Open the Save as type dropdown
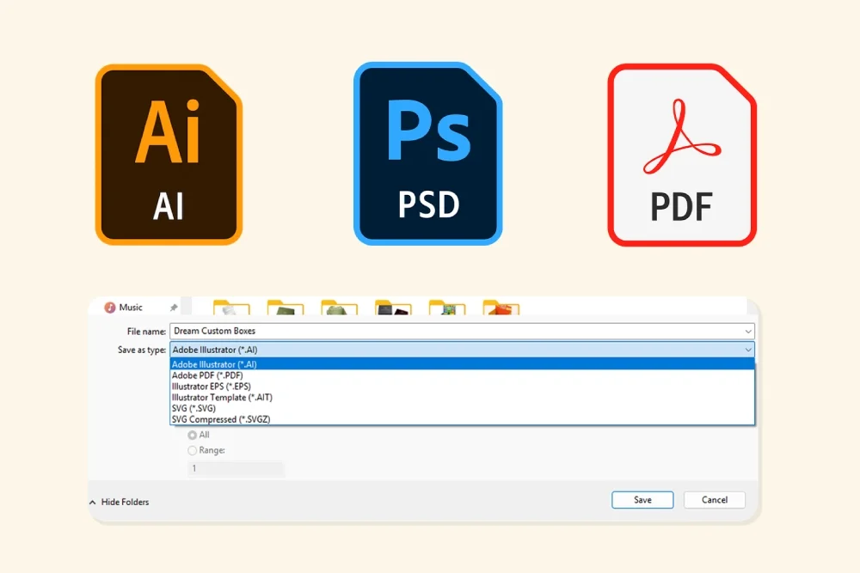 [x=747, y=350]
